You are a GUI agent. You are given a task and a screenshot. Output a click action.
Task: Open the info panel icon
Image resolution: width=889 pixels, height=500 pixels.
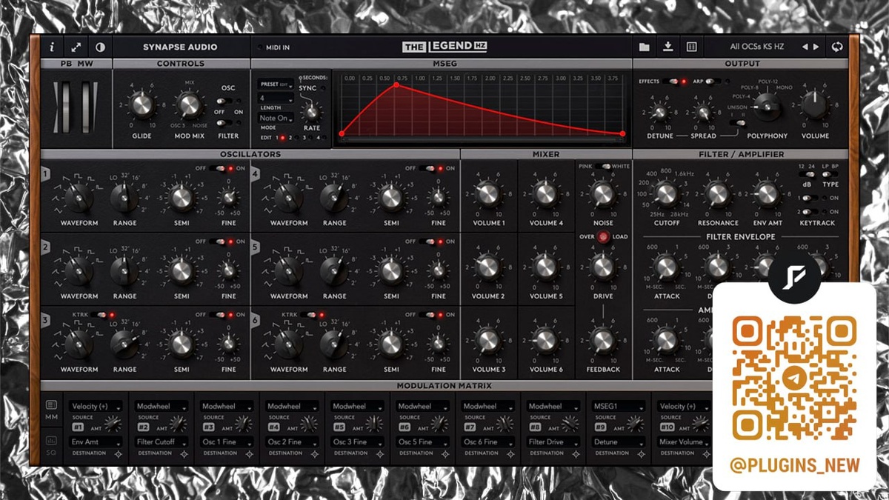pyautogui.click(x=52, y=47)
